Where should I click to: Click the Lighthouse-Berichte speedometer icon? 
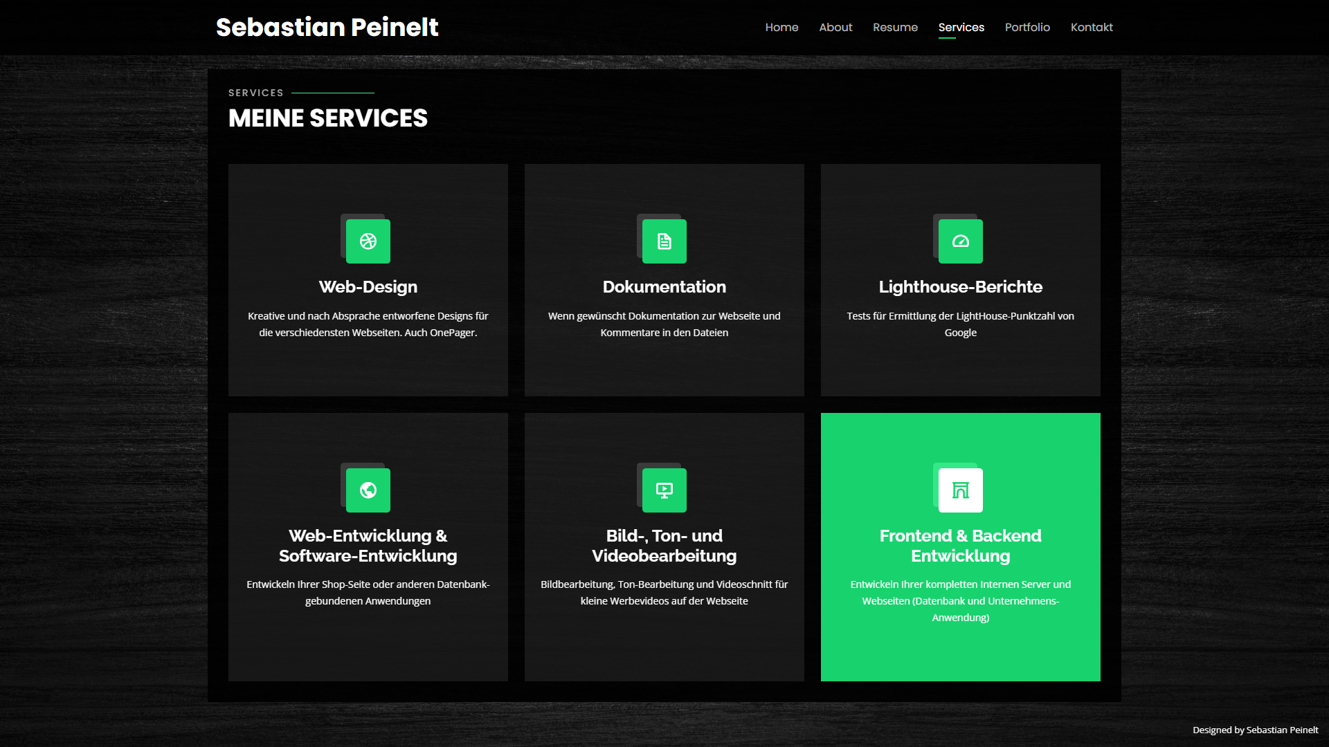961,241
